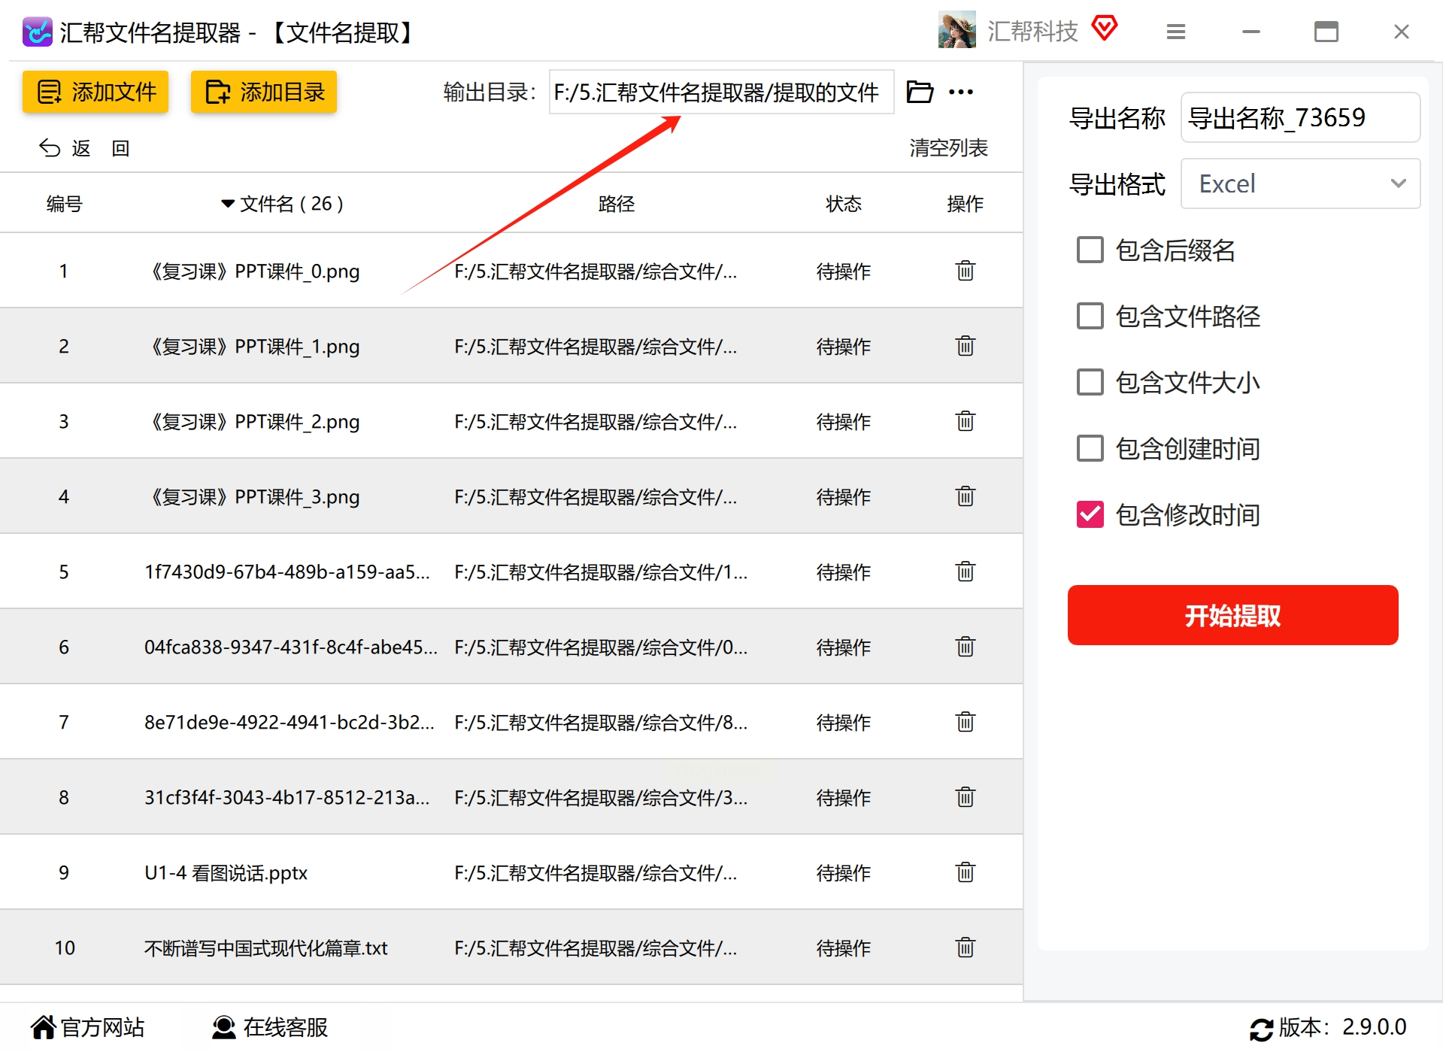This screenshot has height=1052, width=1443.
Task: Select file 1f7430d9-67b4-489b-a159-aa5...
Action: (287, 571)
